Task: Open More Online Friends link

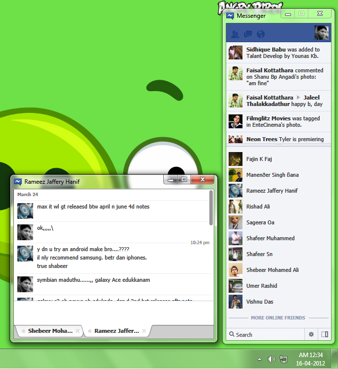Action: click(x=278, y=317)
